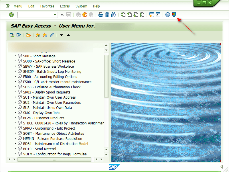Click the Create New Session icon
This screenshot has width=229, height=172.
click(x=151, y=15)
